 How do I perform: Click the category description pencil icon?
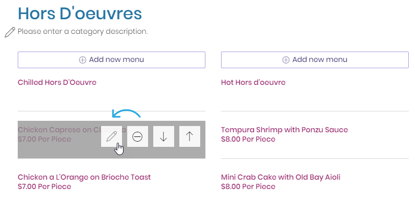pos(10,32)
